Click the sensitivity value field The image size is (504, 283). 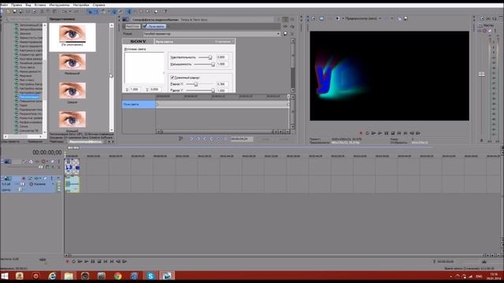point(222,57)
